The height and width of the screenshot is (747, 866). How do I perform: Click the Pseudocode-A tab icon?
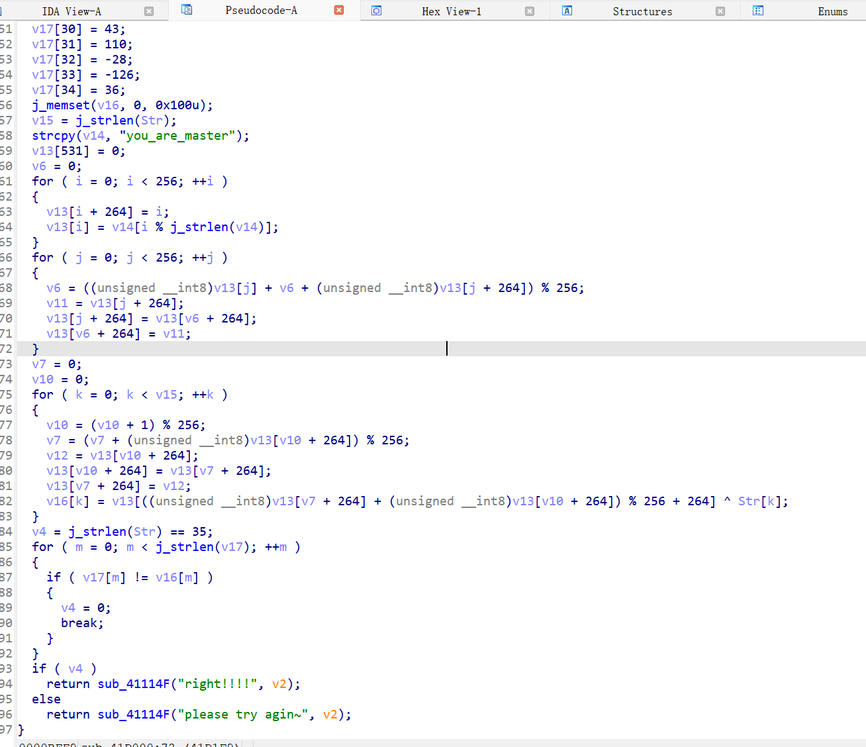pyautogui.click(x=187, y=10)
